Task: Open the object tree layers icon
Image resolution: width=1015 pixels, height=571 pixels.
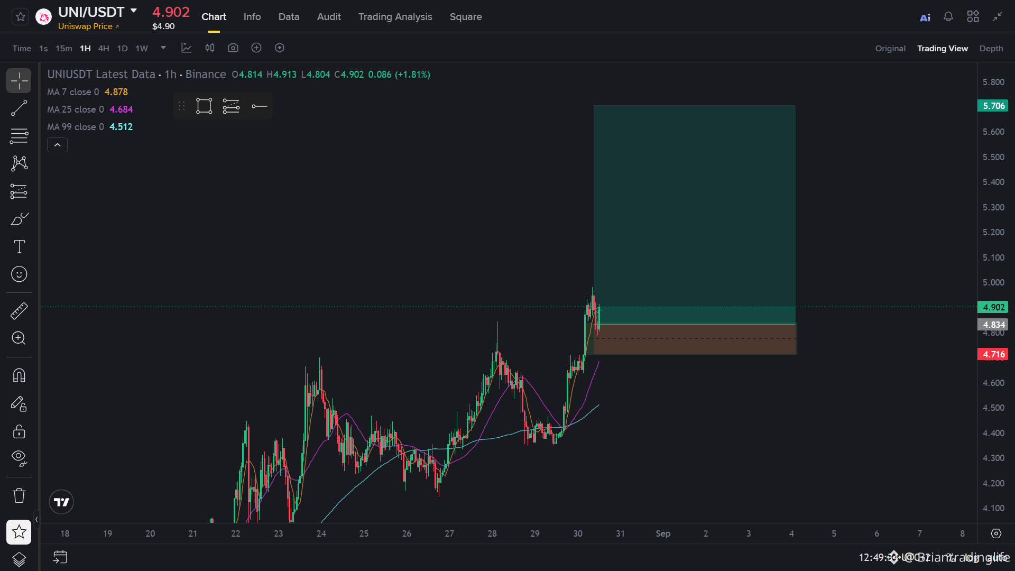Action: [19, 559]
